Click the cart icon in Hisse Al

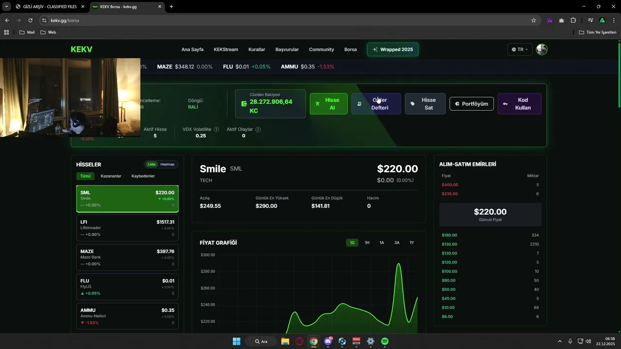point(317,104)
